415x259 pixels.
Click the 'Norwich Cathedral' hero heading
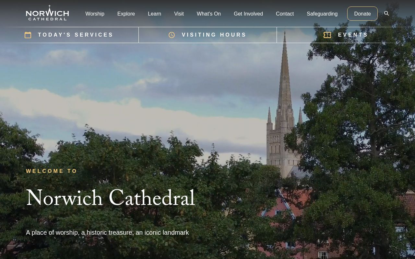(111, 198)
